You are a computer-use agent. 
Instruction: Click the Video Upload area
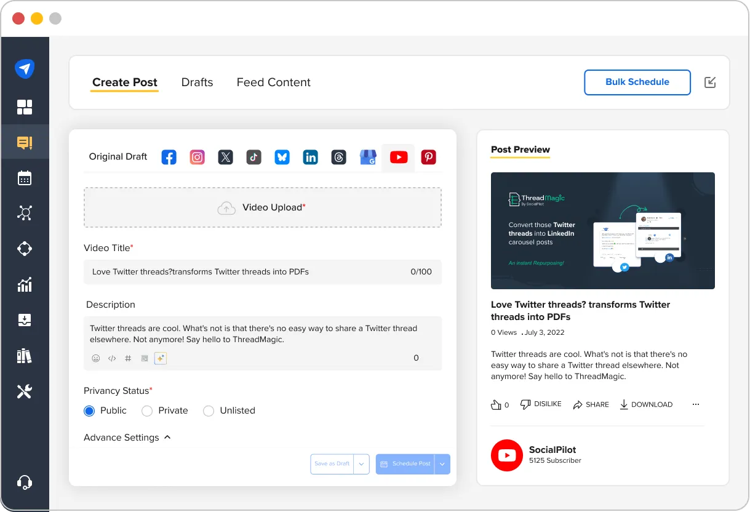tap(263, 207)
